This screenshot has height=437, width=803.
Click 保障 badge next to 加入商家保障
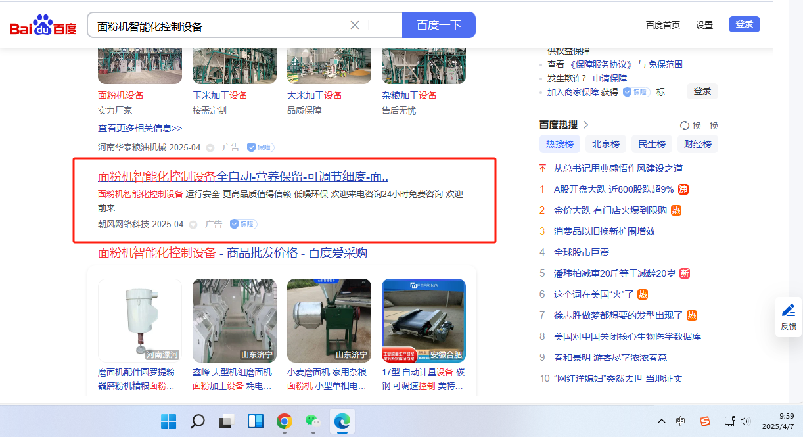636,92
